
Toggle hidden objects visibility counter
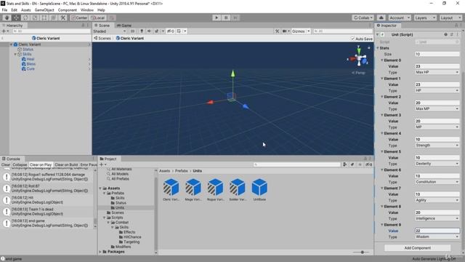170,31
